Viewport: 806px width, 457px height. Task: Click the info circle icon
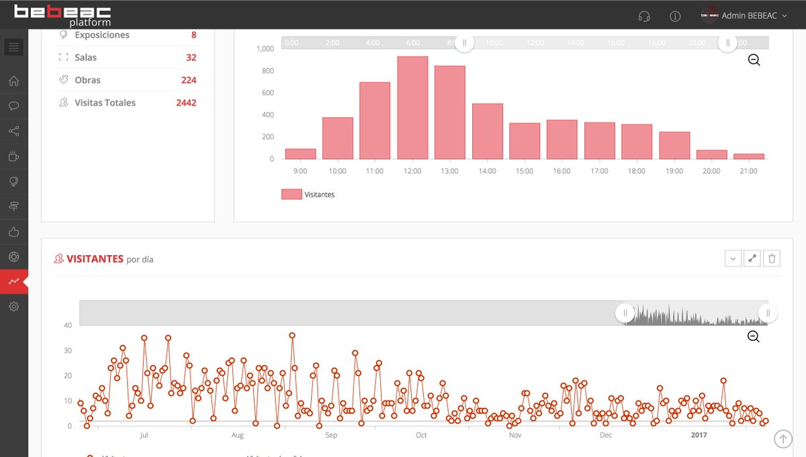(x=676, y=15)
